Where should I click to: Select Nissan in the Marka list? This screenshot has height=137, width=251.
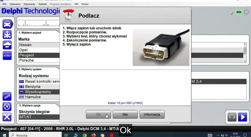point(39,45)
